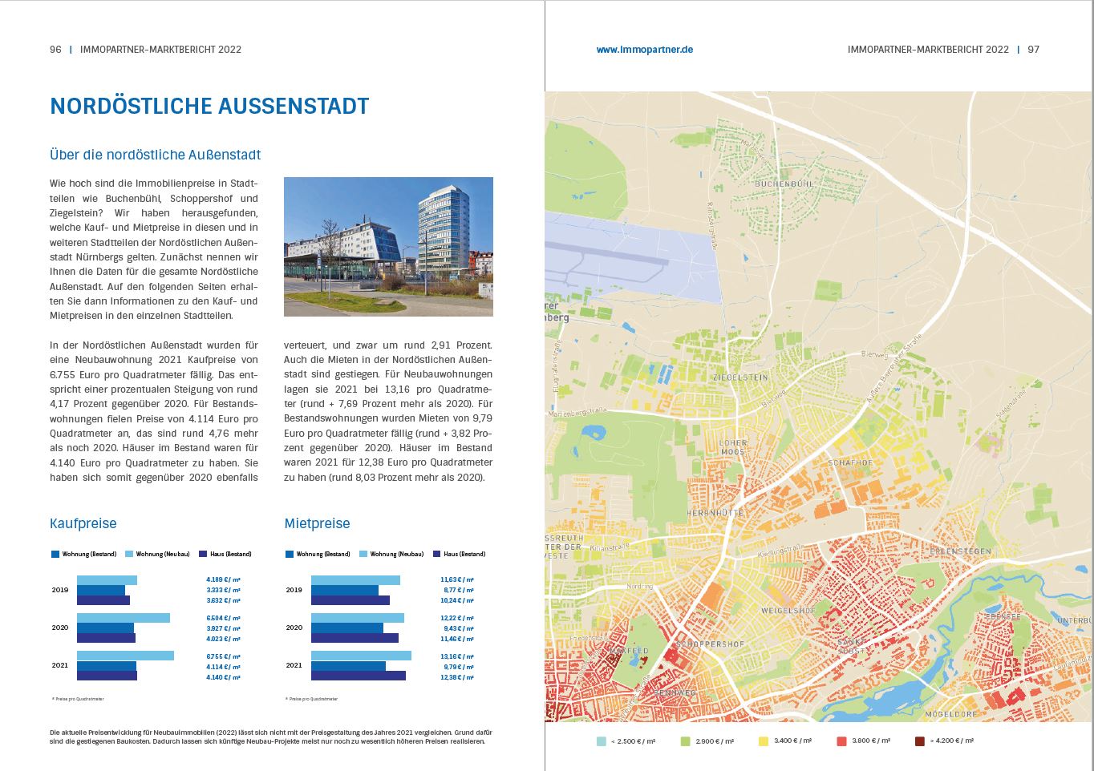Click Kaufpreise legend swatch 'Wohnung (Neubau)'

pos(129,554)
